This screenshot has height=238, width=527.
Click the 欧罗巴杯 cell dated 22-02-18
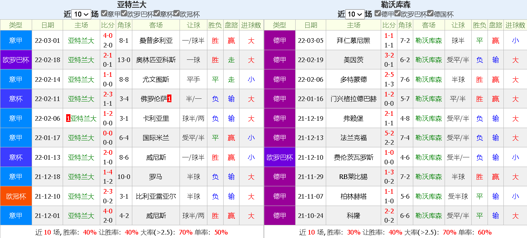click(x=16, y=60)
